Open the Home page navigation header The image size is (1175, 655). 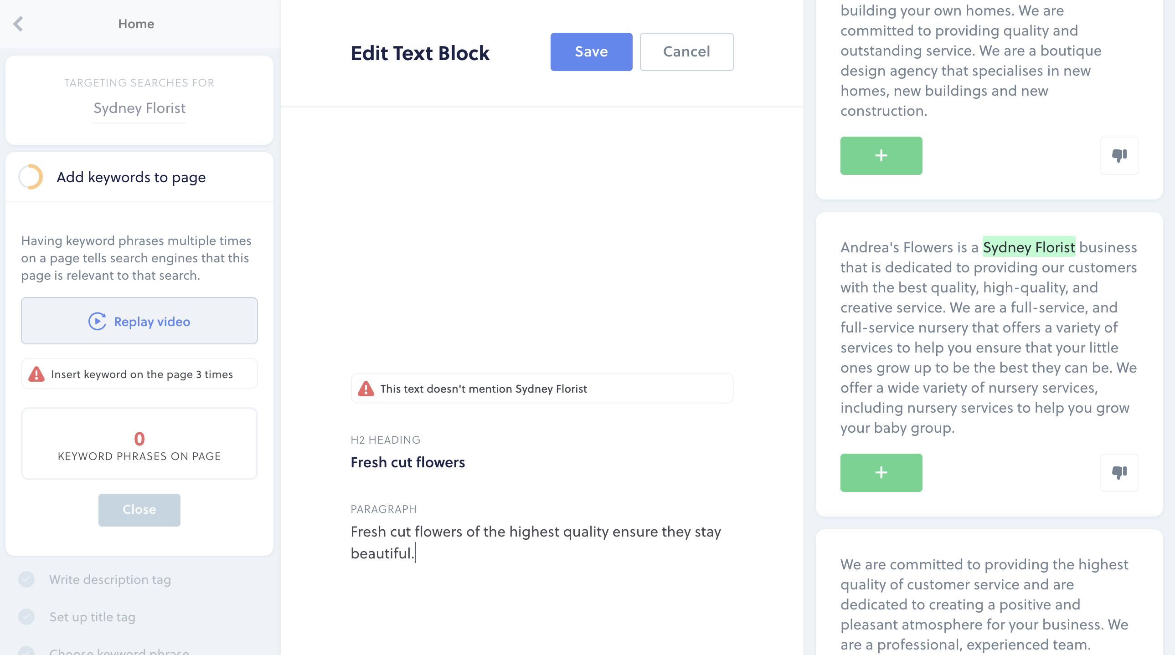[136, 24]
